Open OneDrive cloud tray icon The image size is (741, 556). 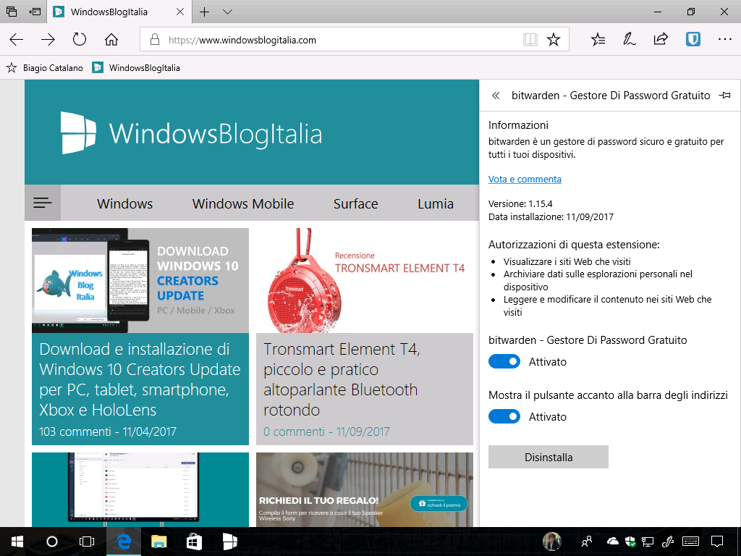pyautogui.click(x=612, y=542)
